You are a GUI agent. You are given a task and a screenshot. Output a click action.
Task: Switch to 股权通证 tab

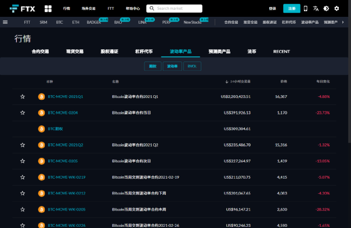coord(109,52)
